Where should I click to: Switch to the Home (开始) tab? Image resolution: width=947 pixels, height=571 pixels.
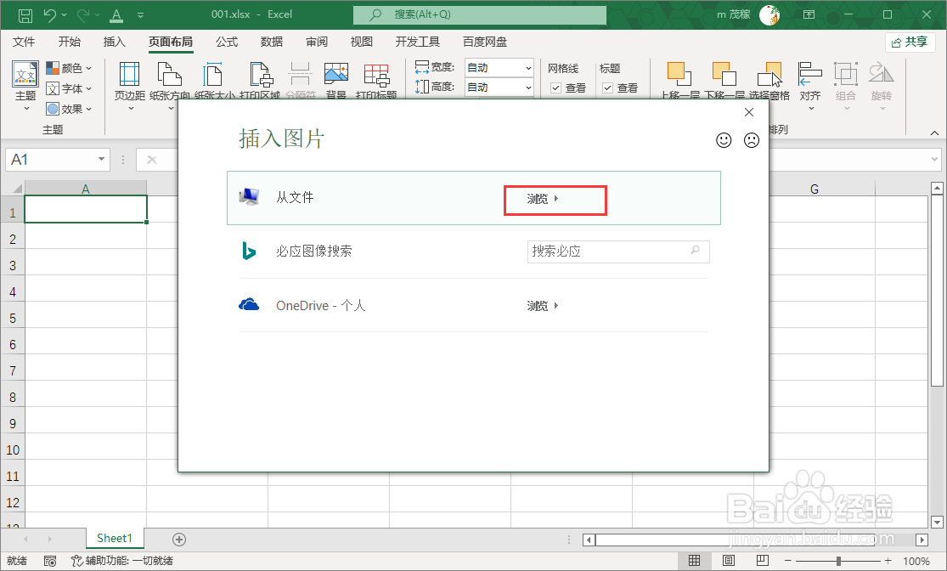(x=70, y=42)
